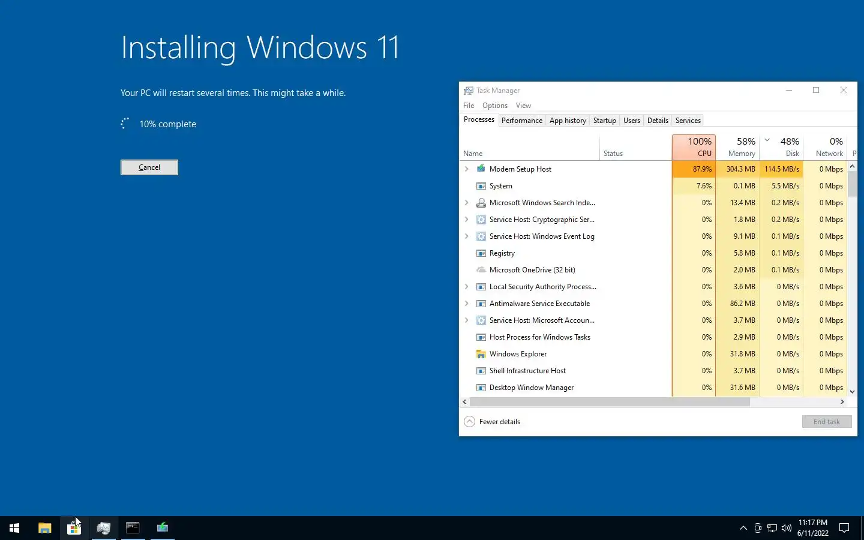The width and height of the screenshot is (864, 540).
Task: Cancel the Windows 11 installation
Action: (x=149, y=167)
